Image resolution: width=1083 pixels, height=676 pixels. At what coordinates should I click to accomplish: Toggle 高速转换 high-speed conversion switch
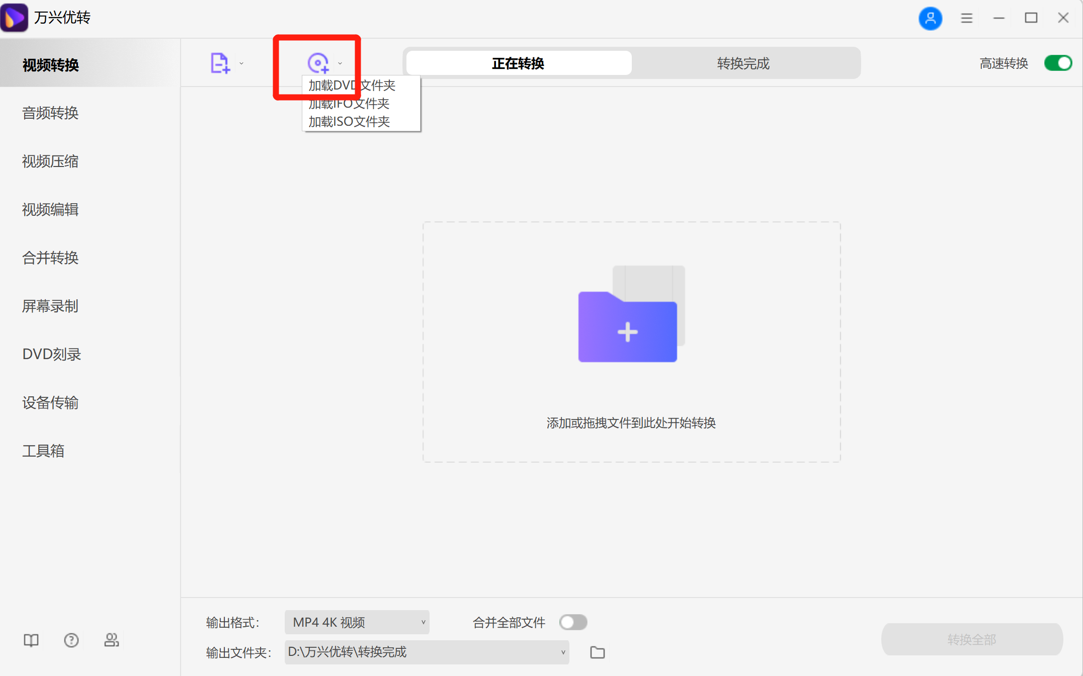click(1058, 63)
